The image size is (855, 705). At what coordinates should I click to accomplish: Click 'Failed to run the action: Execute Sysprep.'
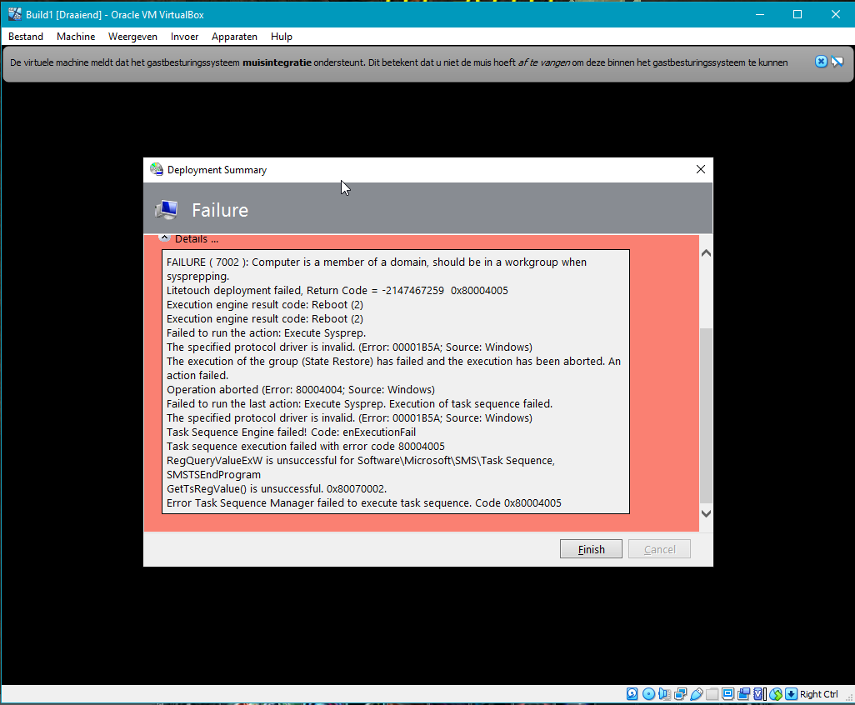tap(266, 333)
